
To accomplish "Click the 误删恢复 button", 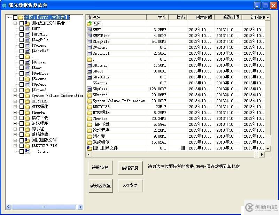I will point(100,168).
